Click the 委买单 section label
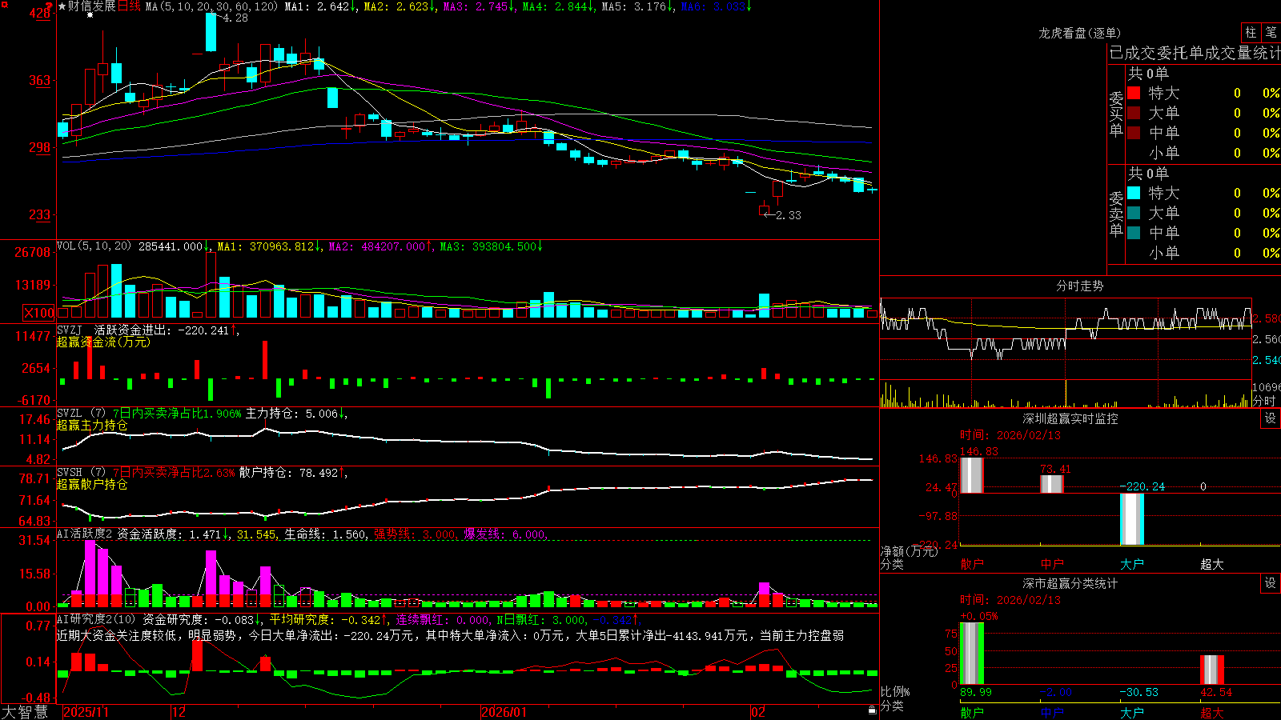 (1116, 114)
